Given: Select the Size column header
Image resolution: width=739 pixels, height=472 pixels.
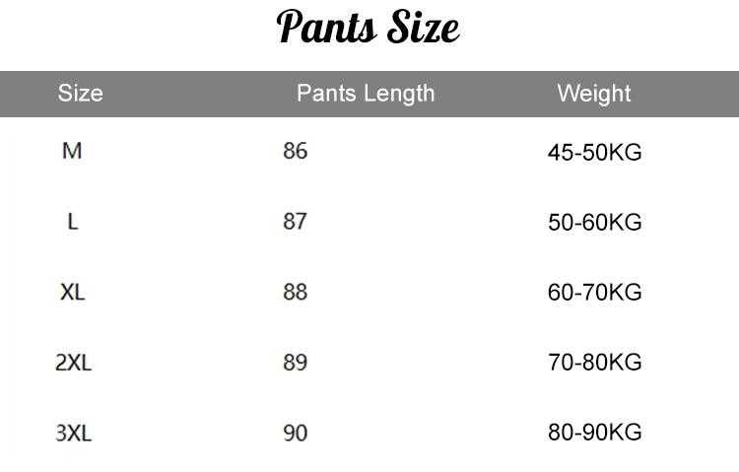Looking at the screenshot, I should (x=81, y=94).
